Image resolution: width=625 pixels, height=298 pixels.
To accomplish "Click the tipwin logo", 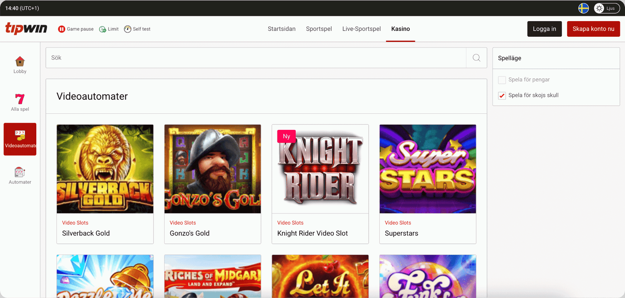I will 26,29.
